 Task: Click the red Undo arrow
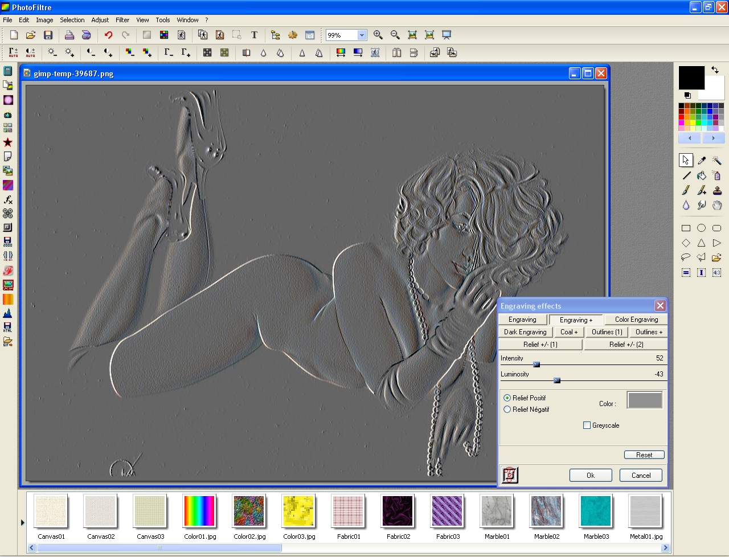point(108,35)
